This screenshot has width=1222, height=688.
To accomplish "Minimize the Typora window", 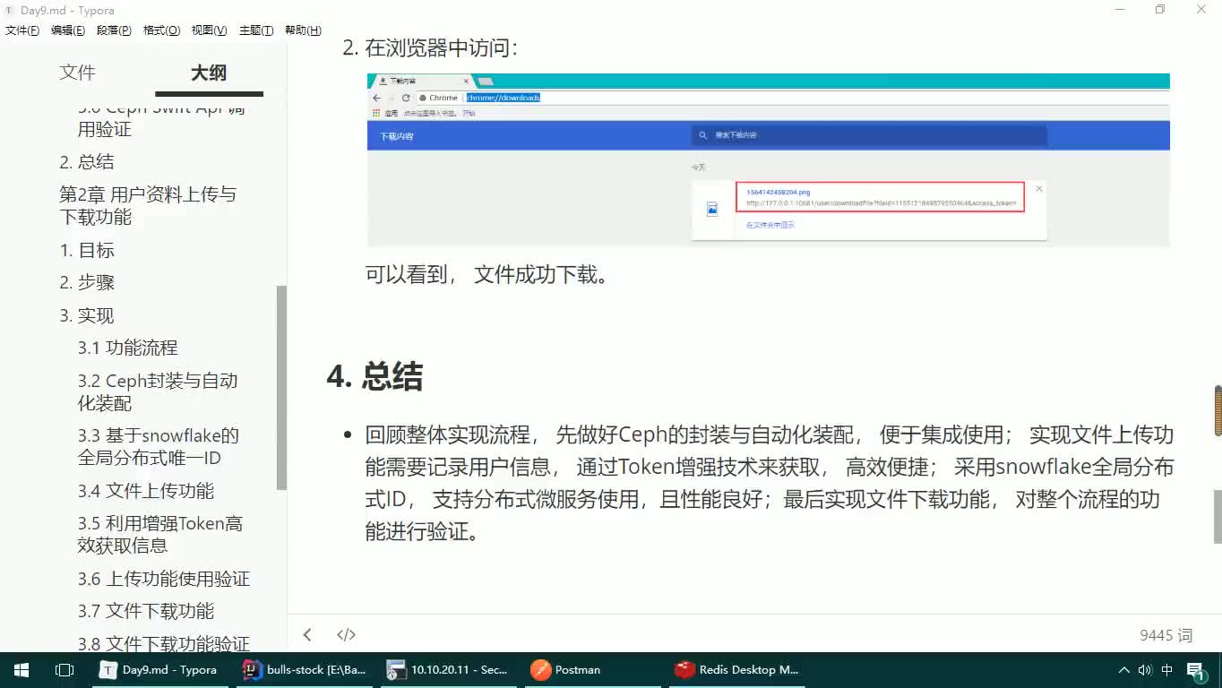I will 1120,9.
